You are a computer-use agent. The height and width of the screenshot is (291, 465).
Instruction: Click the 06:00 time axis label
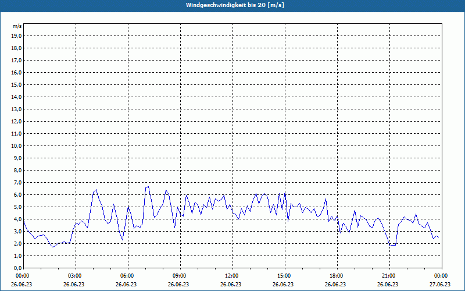coord(128,276)
